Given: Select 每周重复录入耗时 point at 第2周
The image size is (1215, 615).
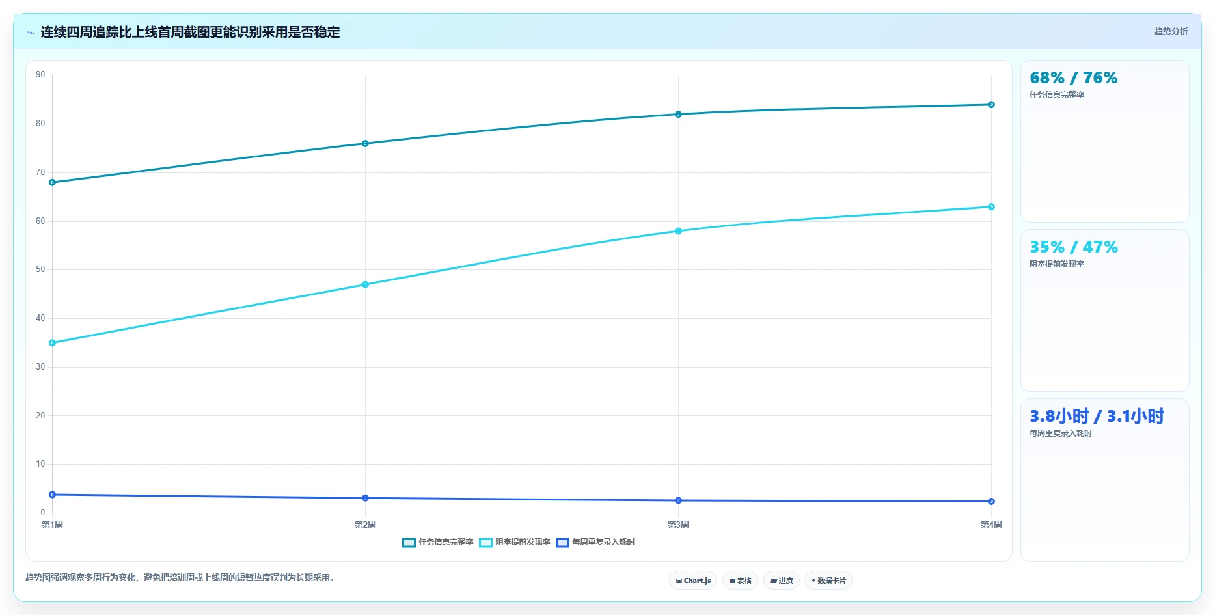Looking at the screenshot, I should point(365,498).
